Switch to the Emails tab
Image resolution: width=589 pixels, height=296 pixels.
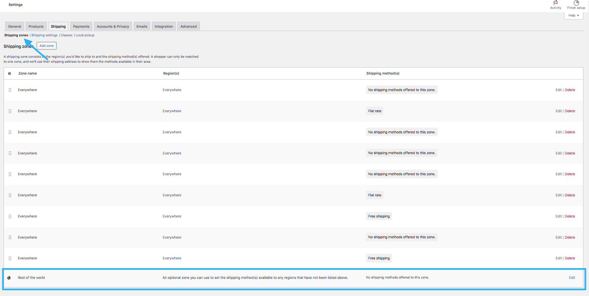142,26
